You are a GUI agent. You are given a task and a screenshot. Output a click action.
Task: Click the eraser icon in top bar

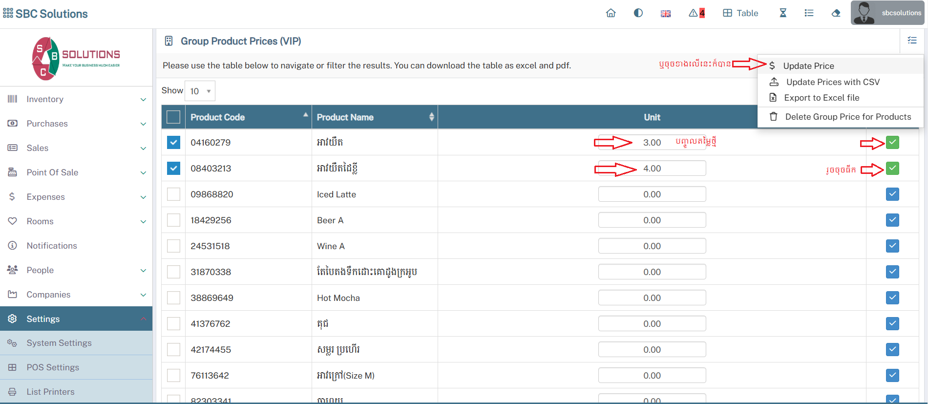click(836, 13)
